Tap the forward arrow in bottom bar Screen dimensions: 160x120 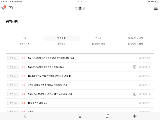click(x=53, y=116)
